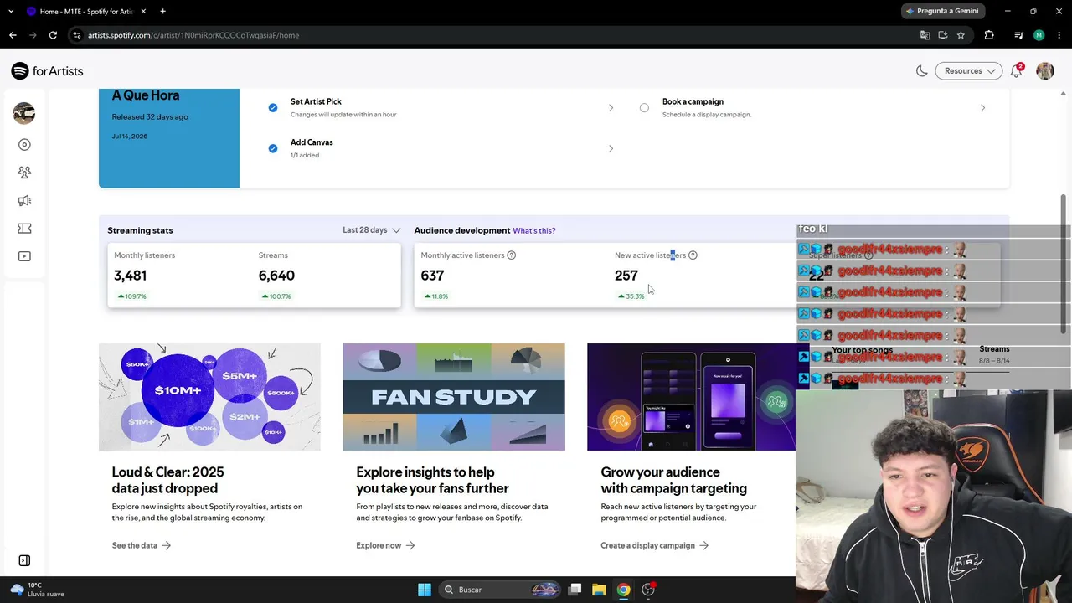
Task: Select the Book a campaign radio circle
Action: pyautogui.click(x=644, y=107)
